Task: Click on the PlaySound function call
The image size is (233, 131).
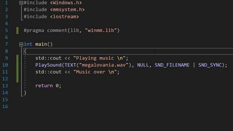Action: point(48,65)
